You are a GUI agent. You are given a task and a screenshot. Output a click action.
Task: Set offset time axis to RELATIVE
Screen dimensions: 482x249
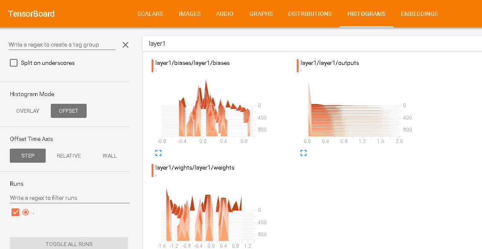69,155
